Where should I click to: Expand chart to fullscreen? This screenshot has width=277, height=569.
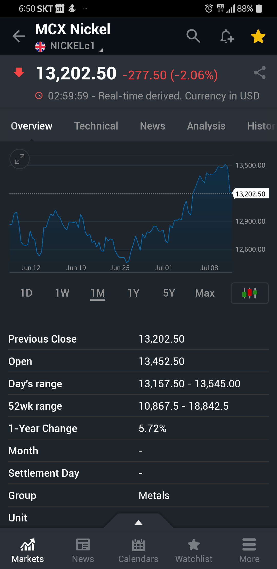coord(19,159)
